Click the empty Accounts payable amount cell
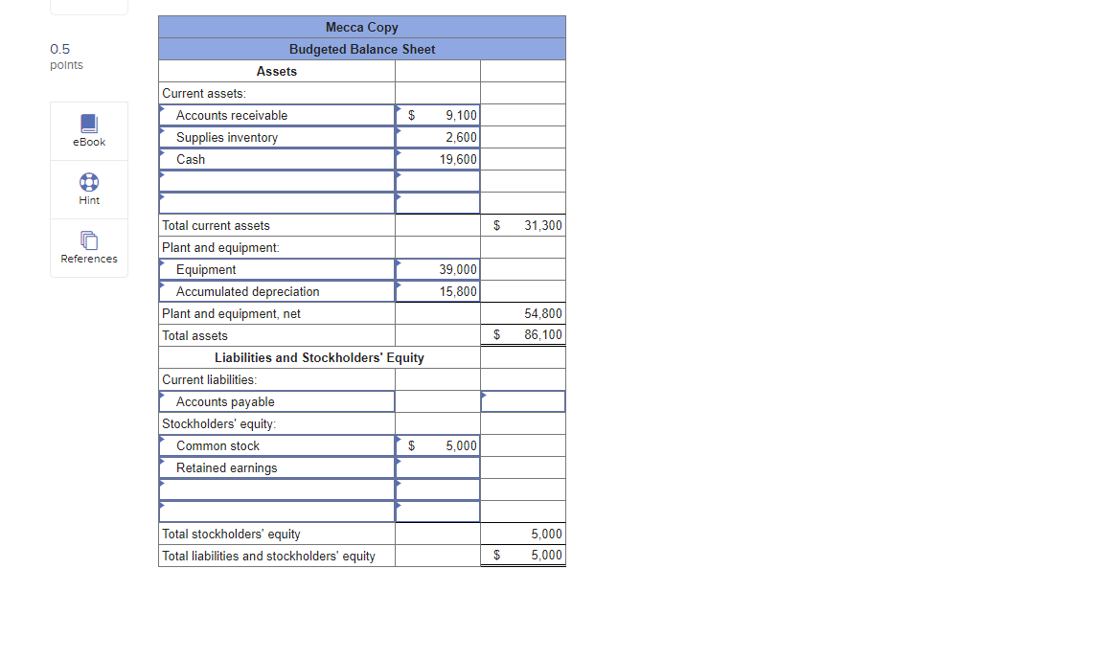 click(x=522, y=401)
